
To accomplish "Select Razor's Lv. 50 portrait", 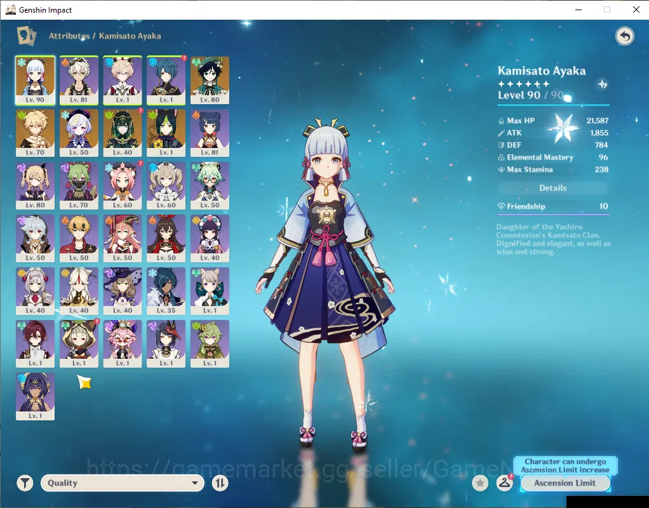I will click(x=35, y=238).
